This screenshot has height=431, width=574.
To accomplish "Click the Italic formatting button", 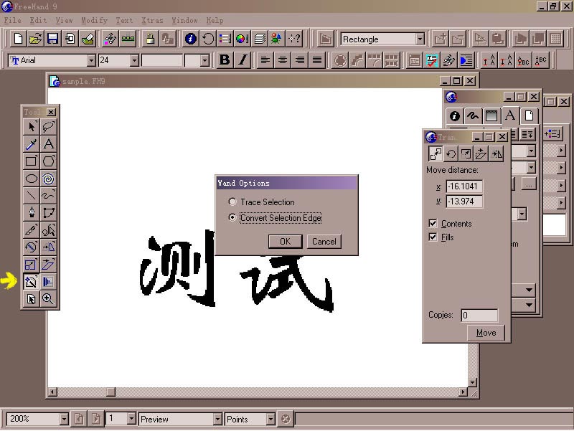I will (243, 60).
